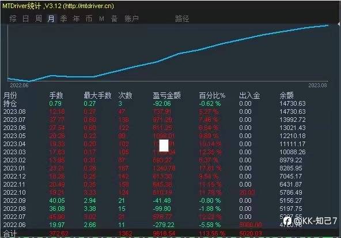Click the 2022.06 chart start label
This screenshot has height=238, width=341.
(20, 85)
